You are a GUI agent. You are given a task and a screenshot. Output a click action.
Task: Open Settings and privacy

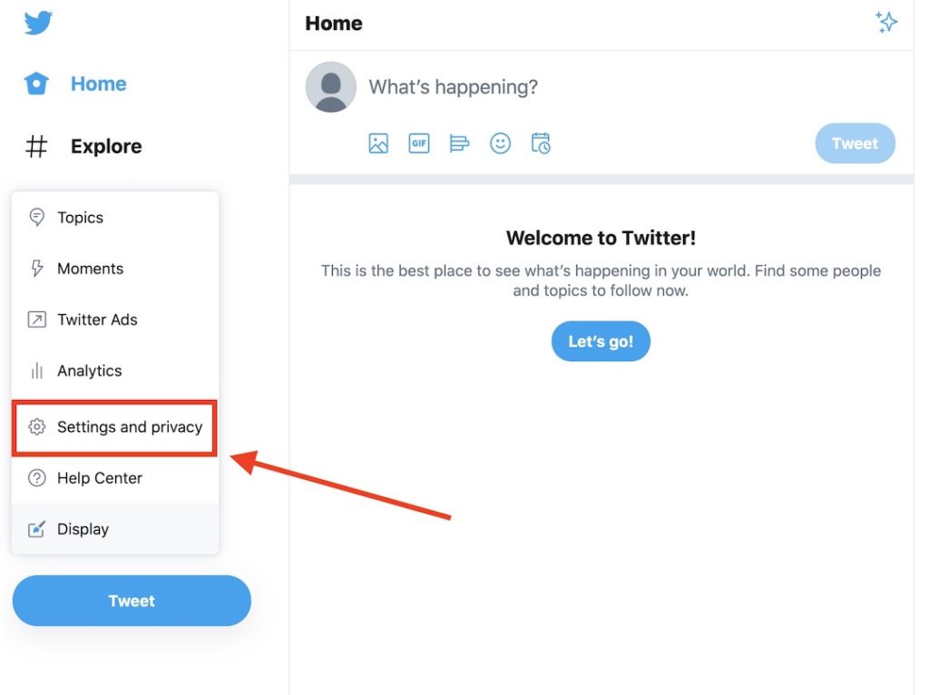point(129,426)
